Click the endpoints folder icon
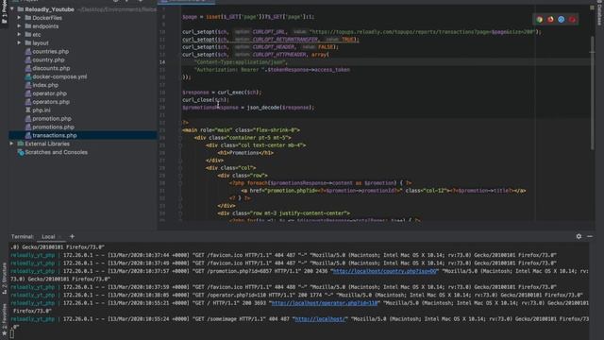 tap(28, 26)
